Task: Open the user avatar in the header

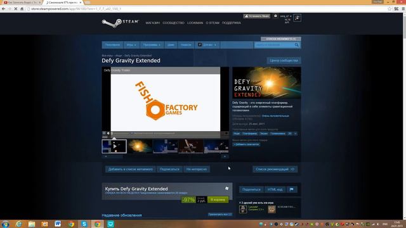Action: pos(298,18)
